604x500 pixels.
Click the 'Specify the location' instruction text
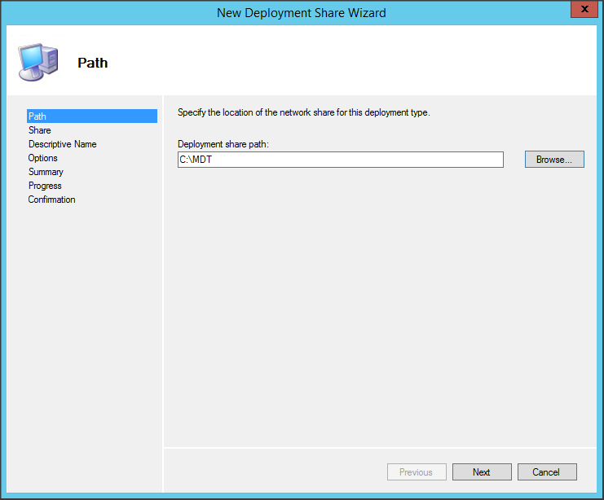(x=303, y=112)
